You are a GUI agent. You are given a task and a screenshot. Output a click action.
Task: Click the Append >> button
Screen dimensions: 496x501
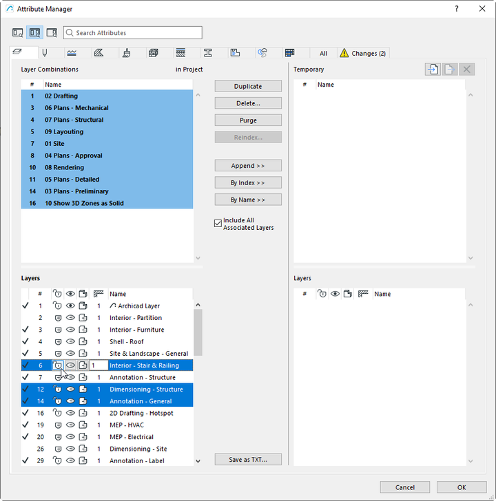click(x=248, y=165)
